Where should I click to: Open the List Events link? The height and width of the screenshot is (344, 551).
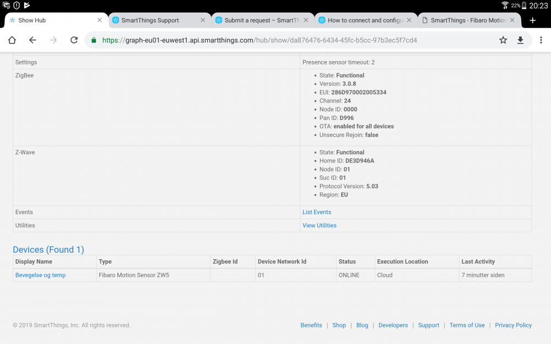click(317, 212)
